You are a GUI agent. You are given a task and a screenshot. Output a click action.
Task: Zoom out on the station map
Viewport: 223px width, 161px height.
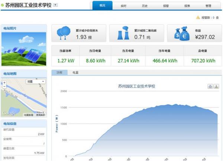click(x=4, y=86)
